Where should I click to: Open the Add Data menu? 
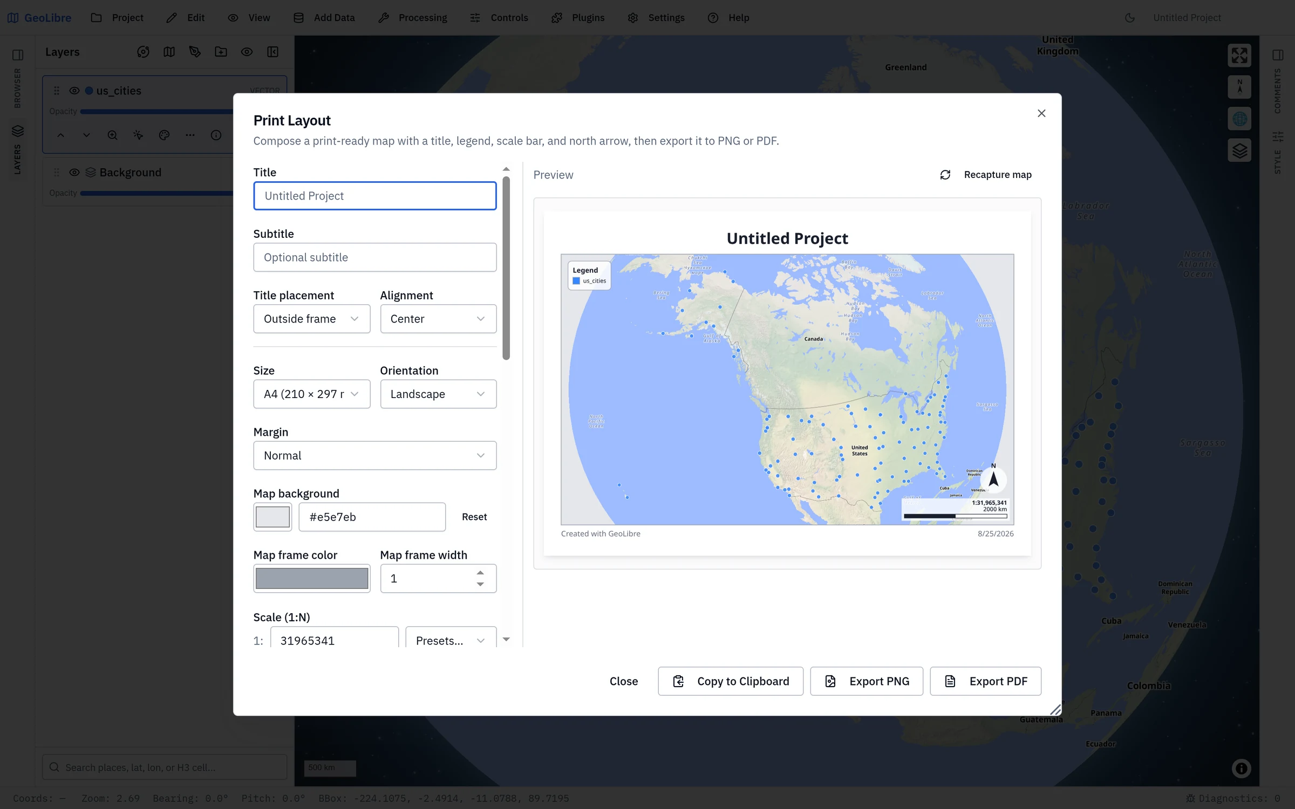point(324,18)
